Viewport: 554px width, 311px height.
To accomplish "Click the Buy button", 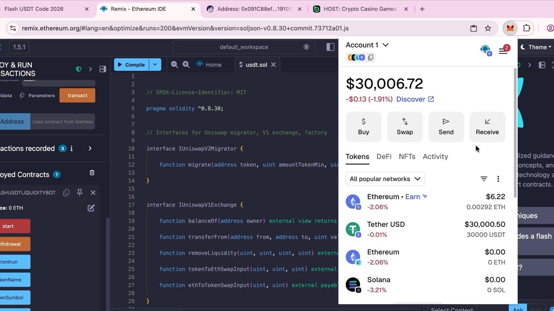I will (364, 127).
